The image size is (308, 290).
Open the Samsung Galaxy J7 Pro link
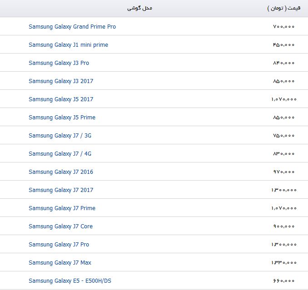pos(59,245)
